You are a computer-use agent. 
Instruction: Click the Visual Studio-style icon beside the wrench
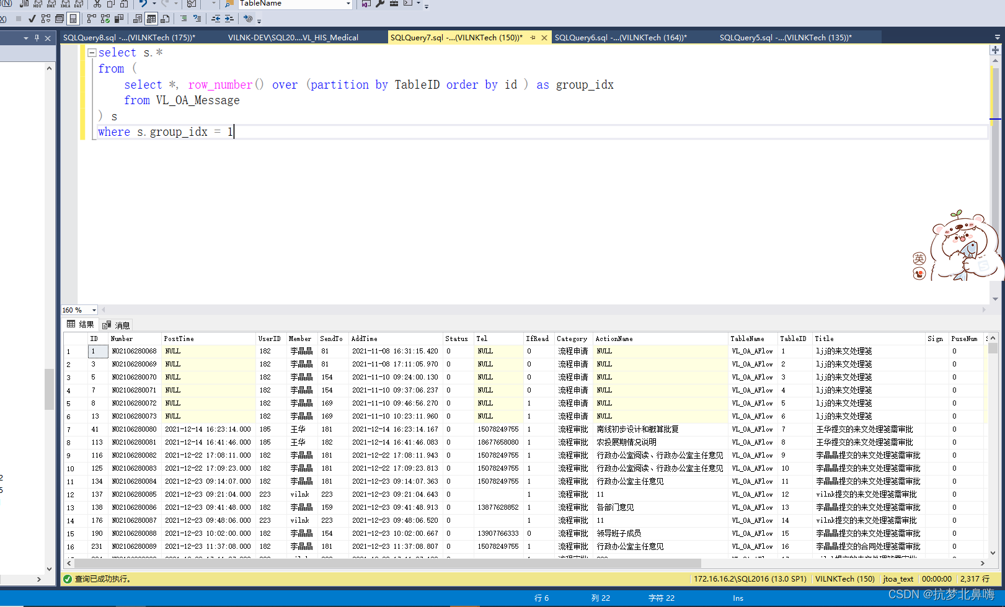pyautogui.click(x=366, y=4)
